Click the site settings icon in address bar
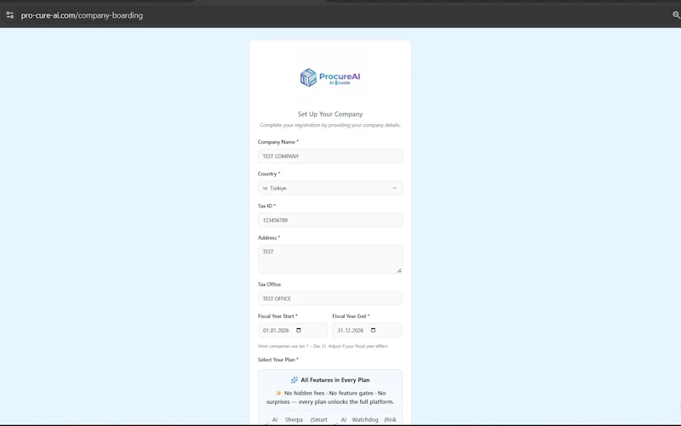 point(10,15)
